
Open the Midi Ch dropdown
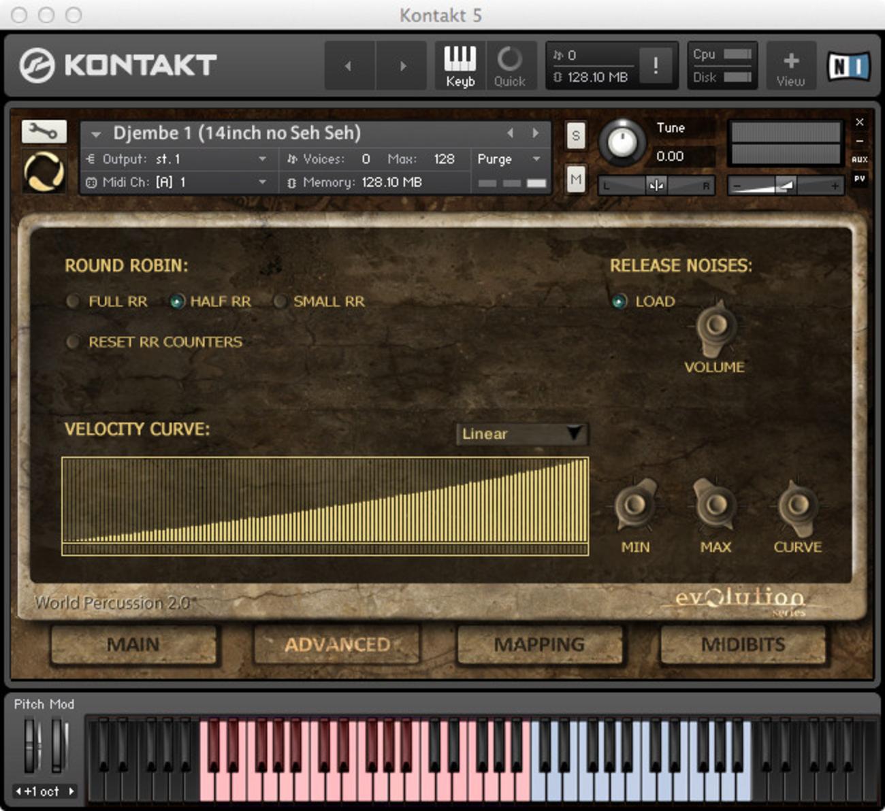[x=263, y=182]
